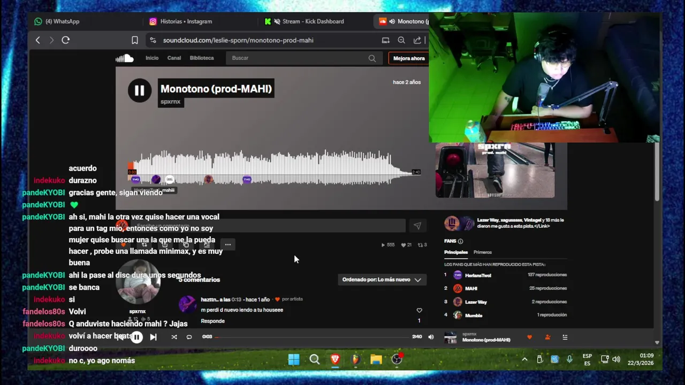Select the Principales fans tab

(x=456, y=252)
